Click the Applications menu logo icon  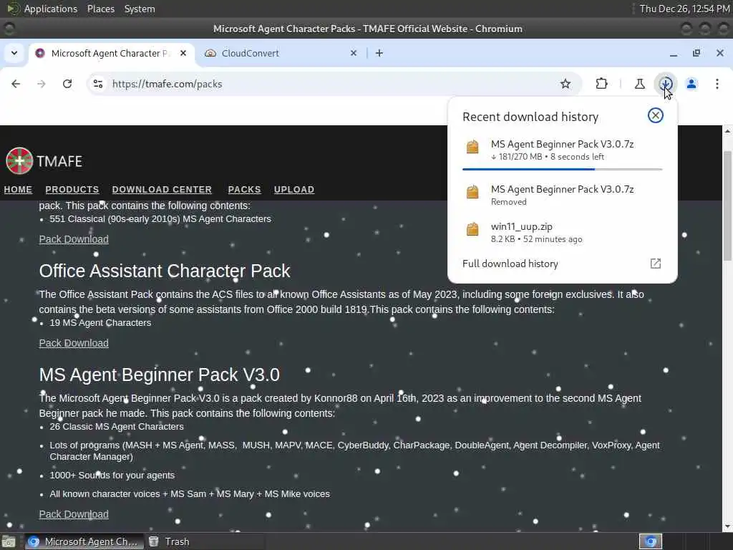(14, 9)
